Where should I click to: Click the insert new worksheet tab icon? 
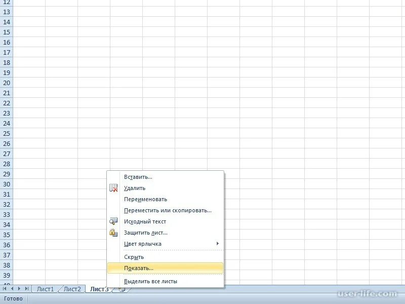(x=121, y=289)
